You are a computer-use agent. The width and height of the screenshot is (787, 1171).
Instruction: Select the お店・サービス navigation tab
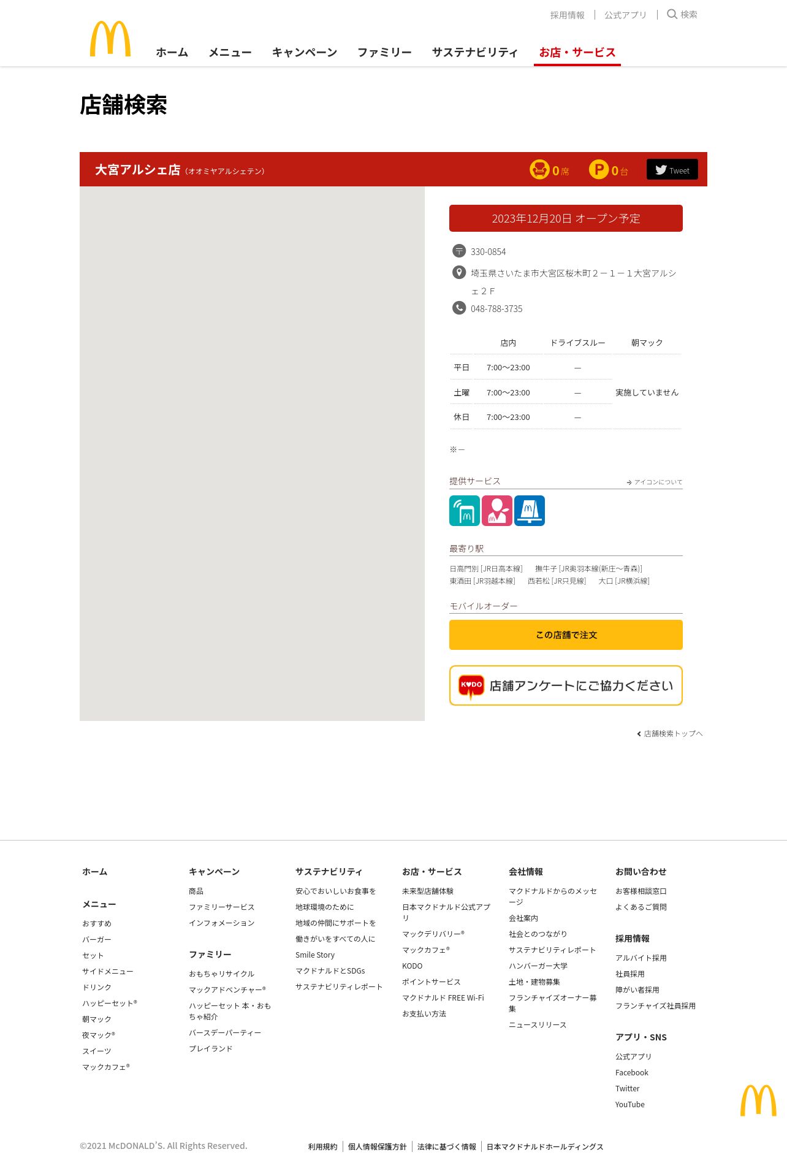577,53
